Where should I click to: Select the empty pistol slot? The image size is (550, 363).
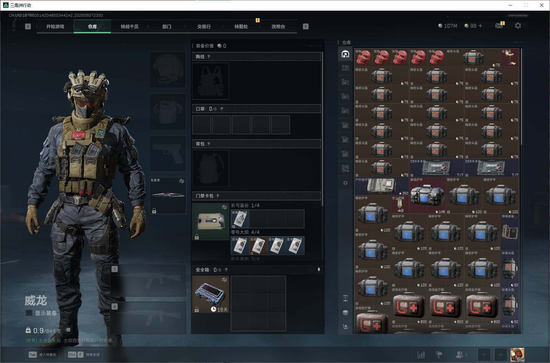[168, 154]
